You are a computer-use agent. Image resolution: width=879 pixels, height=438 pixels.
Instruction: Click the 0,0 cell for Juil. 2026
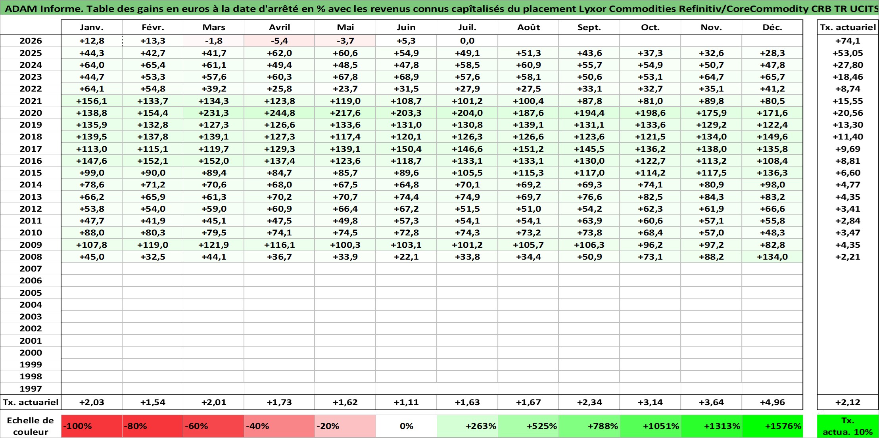coord(467,41)
